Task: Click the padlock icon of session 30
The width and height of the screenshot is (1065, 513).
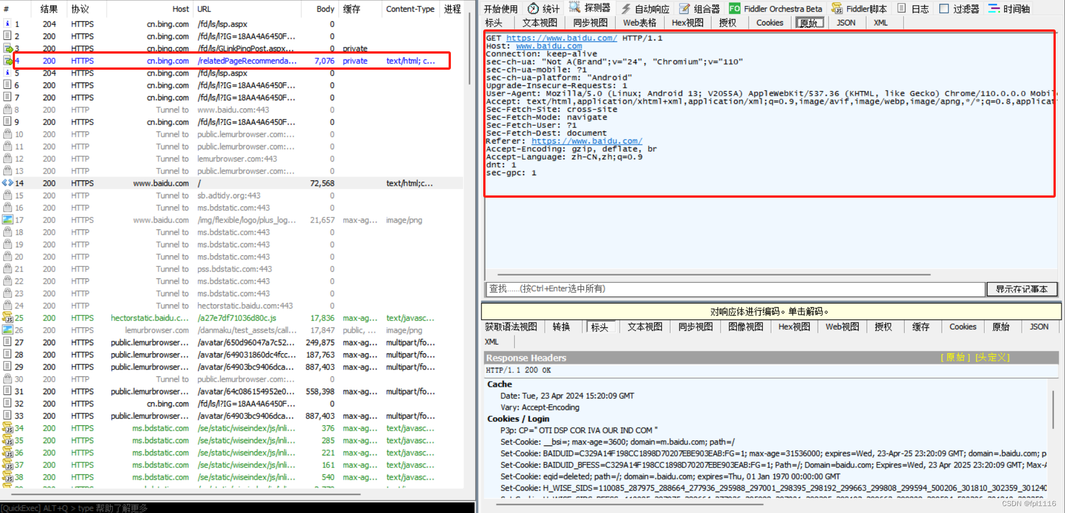Action: (x=7, y=379)
